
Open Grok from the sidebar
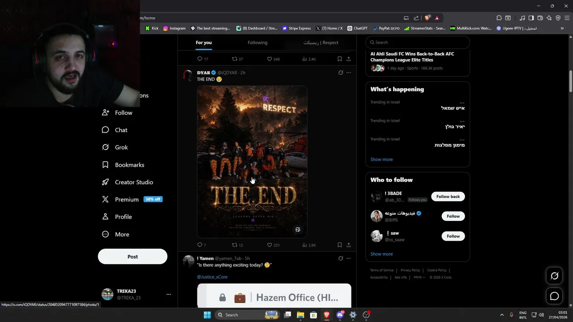click(x=115, y=147)
